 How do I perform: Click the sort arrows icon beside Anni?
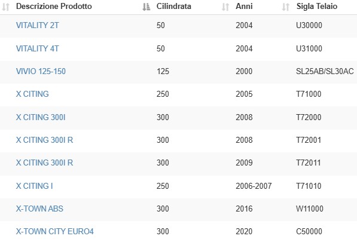225,7
